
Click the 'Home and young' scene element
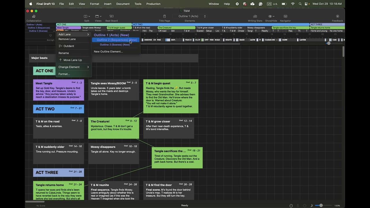coord(319,31)
